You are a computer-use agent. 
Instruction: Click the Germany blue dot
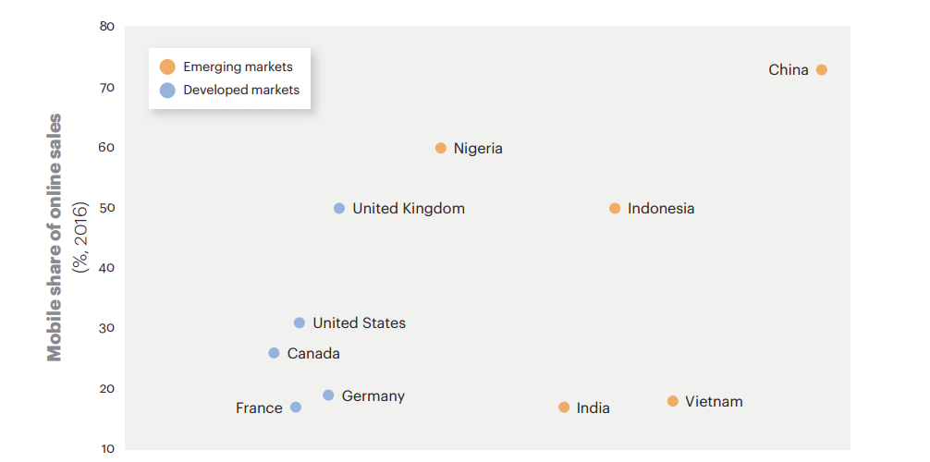click(328, 395)
